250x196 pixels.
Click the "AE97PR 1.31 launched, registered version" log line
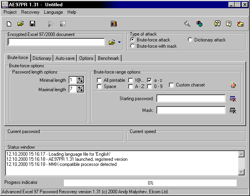(x=67, y=159)
